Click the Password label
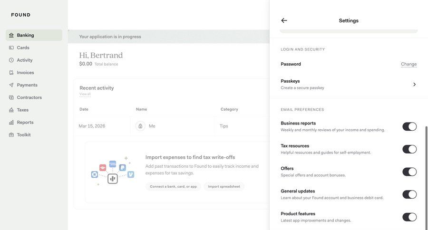The width and height of the screenshot is (428, 230). point(291,64)
